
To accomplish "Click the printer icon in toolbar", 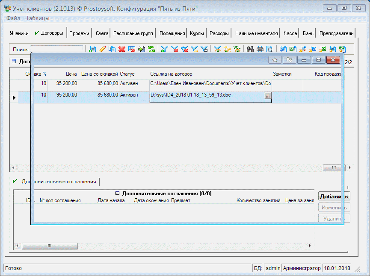I will [x=260, y=49].
